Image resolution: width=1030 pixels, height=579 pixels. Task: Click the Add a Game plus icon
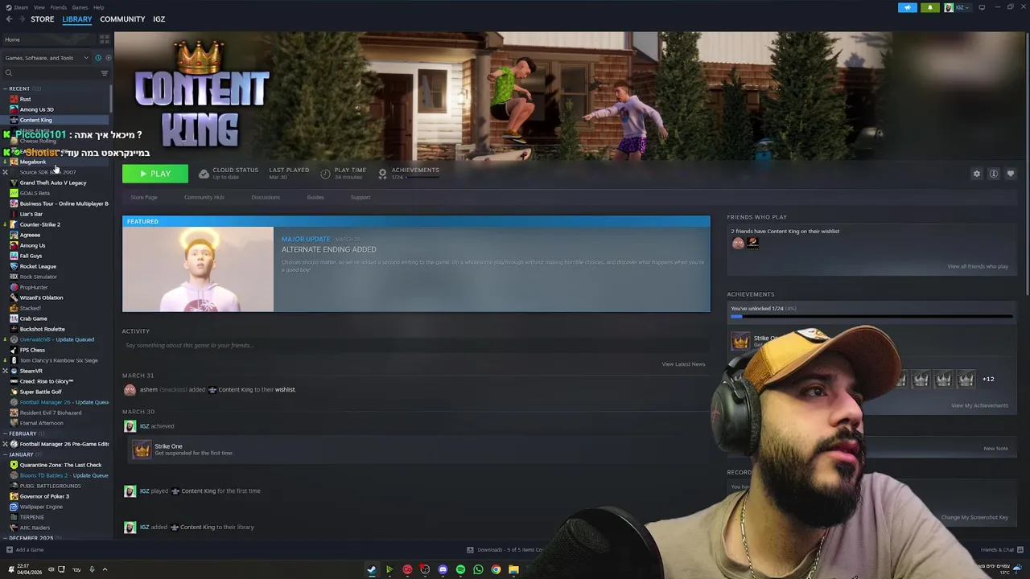10,550
